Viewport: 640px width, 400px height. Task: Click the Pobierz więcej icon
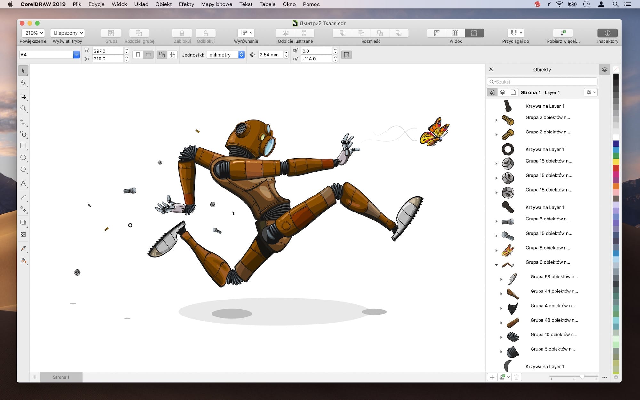[x=563, y=33]
